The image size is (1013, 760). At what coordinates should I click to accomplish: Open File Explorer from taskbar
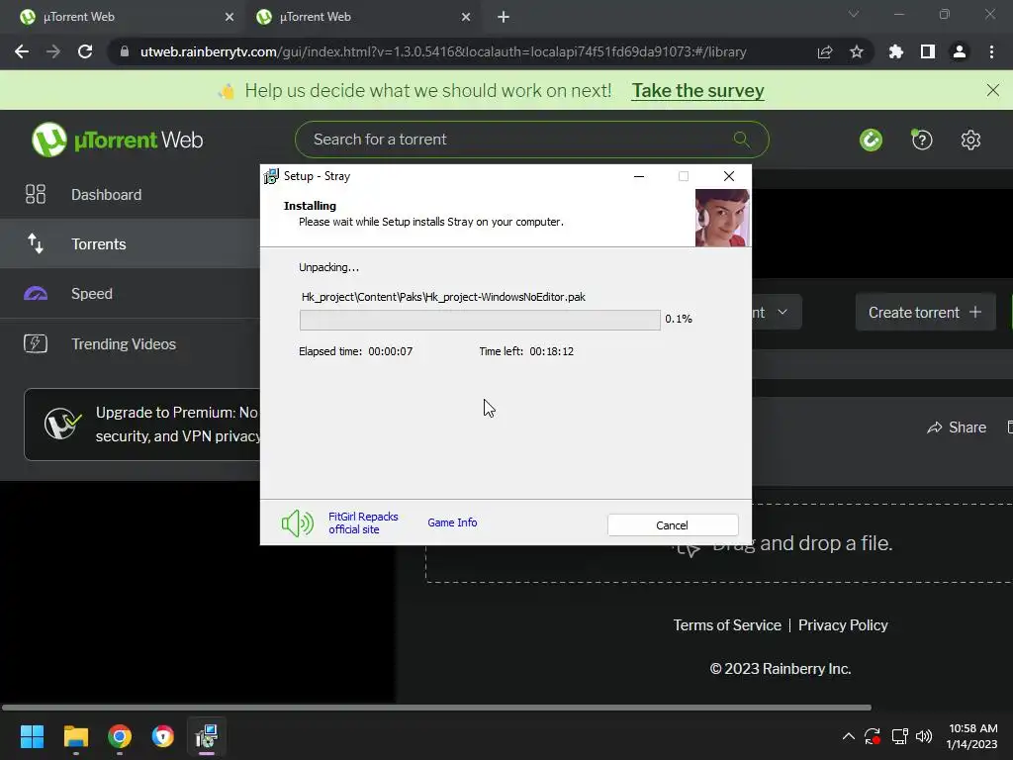(x=75, y=736)
